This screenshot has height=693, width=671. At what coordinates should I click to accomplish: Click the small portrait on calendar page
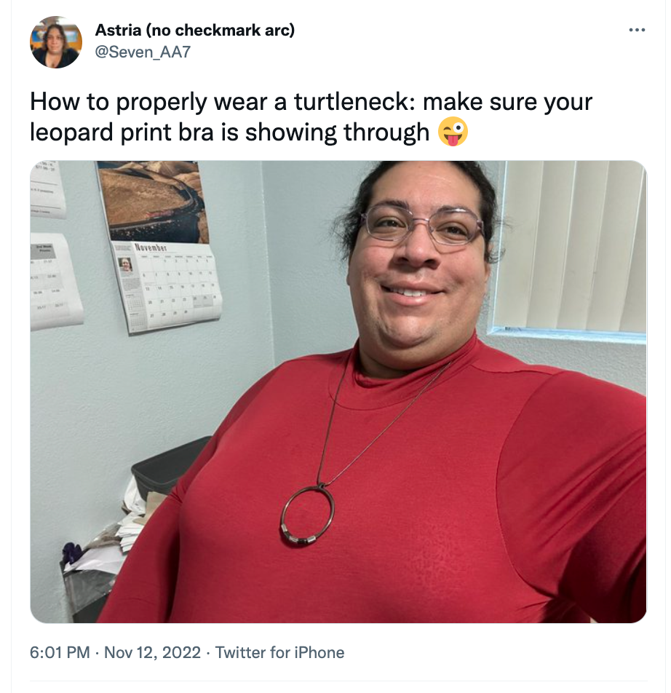tap(126, 265)
